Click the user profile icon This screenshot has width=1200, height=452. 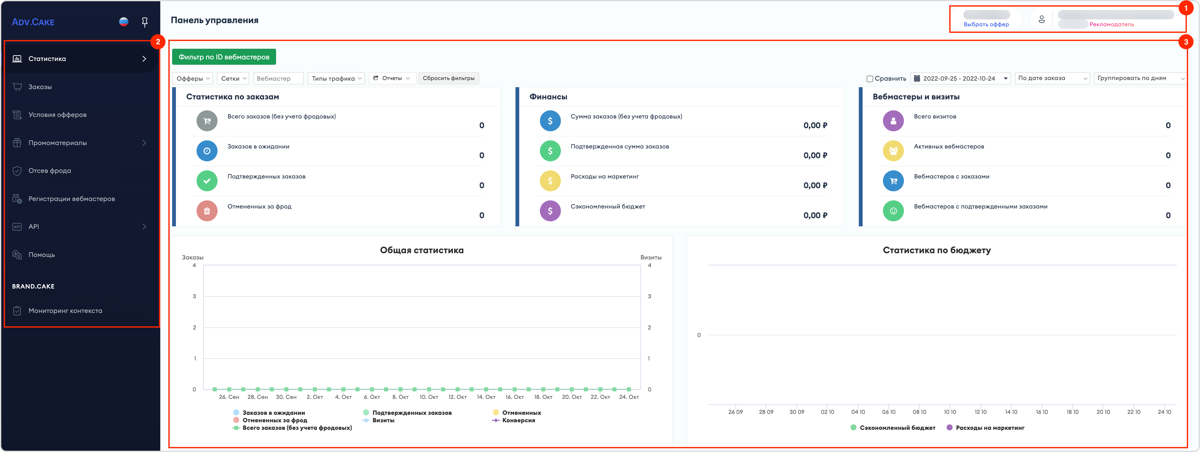click(1042, 19)
